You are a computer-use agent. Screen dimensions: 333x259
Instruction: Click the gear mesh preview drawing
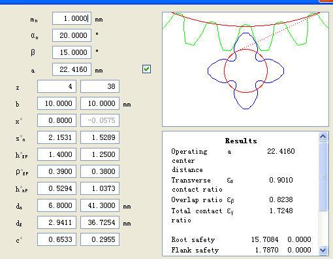246,69
